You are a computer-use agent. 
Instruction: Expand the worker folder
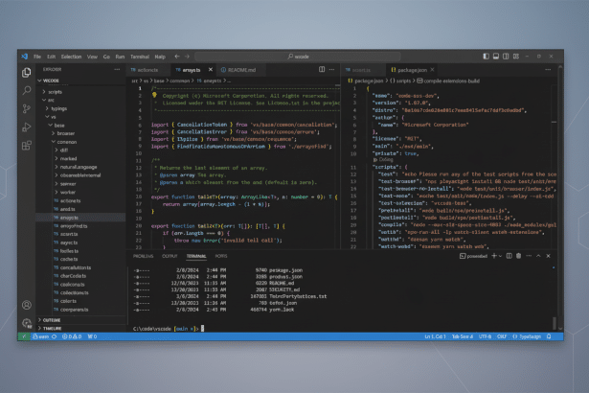[x=57, y=192]
